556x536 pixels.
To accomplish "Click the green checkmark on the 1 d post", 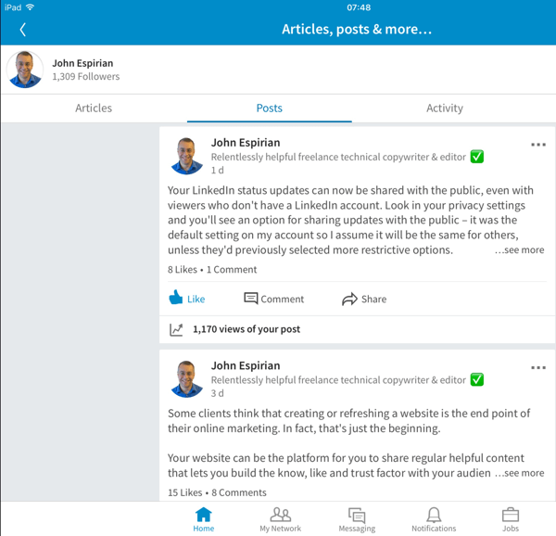I will (x=477, y=157).
